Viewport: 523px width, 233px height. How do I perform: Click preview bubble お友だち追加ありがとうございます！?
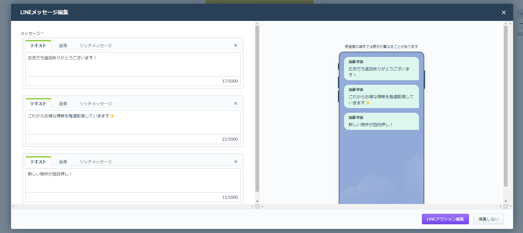click(381, 69)
